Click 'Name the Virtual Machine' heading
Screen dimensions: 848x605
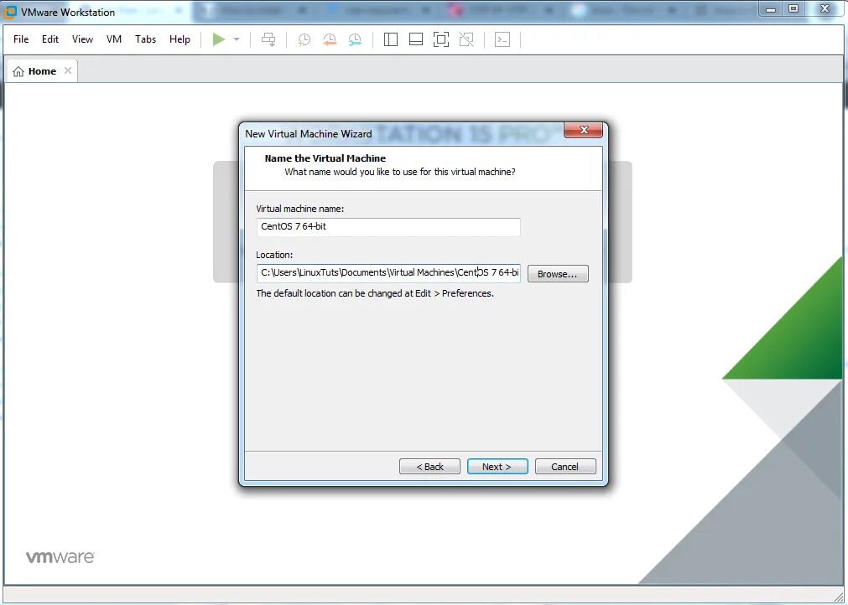325,158
